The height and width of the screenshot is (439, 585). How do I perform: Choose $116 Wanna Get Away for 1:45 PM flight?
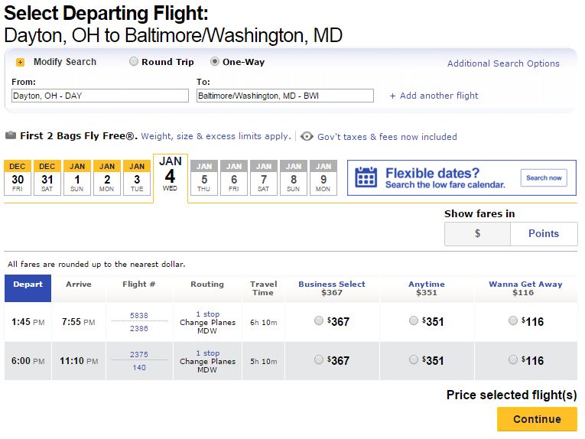point(513,321)
